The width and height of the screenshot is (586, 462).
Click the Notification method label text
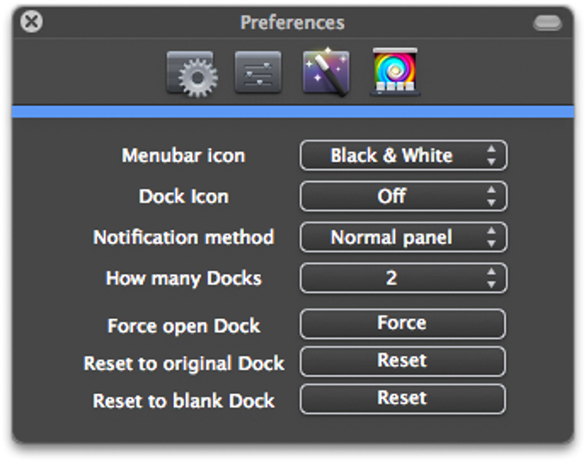coord(183,237)
